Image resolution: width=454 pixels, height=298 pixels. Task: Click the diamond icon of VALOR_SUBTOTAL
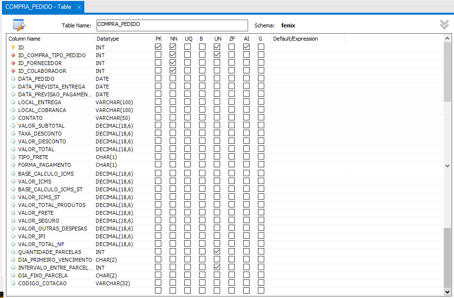(13, 125)
